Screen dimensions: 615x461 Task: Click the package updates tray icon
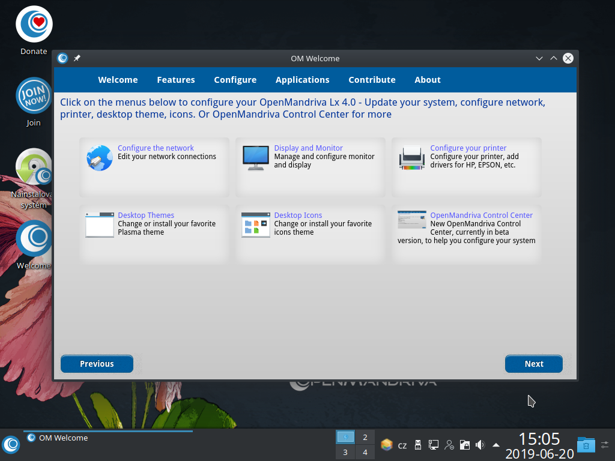click(386, 445)
